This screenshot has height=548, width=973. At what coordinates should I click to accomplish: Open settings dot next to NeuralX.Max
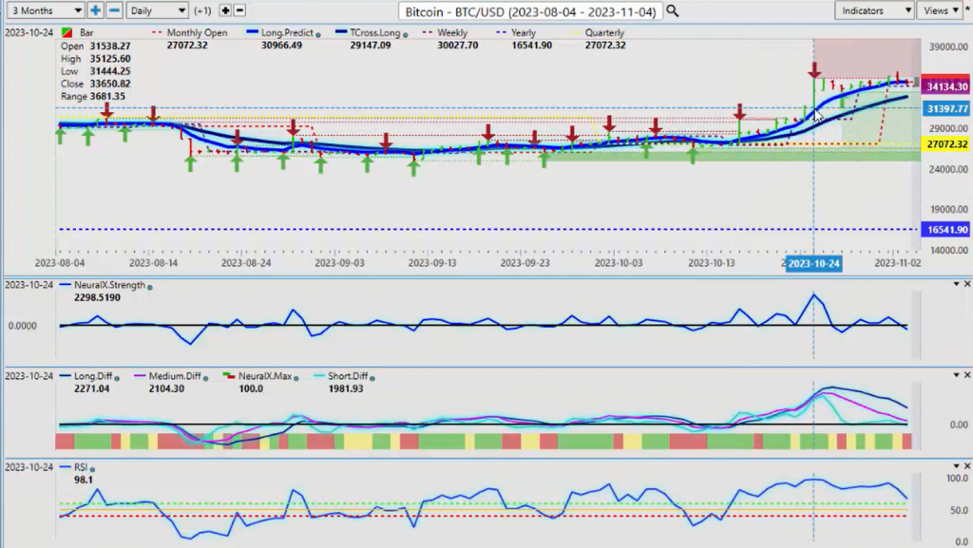point(296,378)
